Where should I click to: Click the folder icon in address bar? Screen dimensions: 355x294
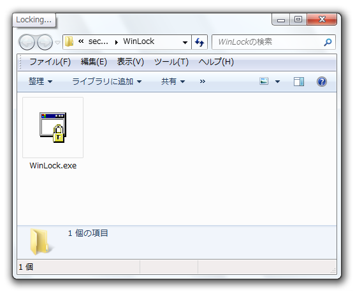click(69, 41)
